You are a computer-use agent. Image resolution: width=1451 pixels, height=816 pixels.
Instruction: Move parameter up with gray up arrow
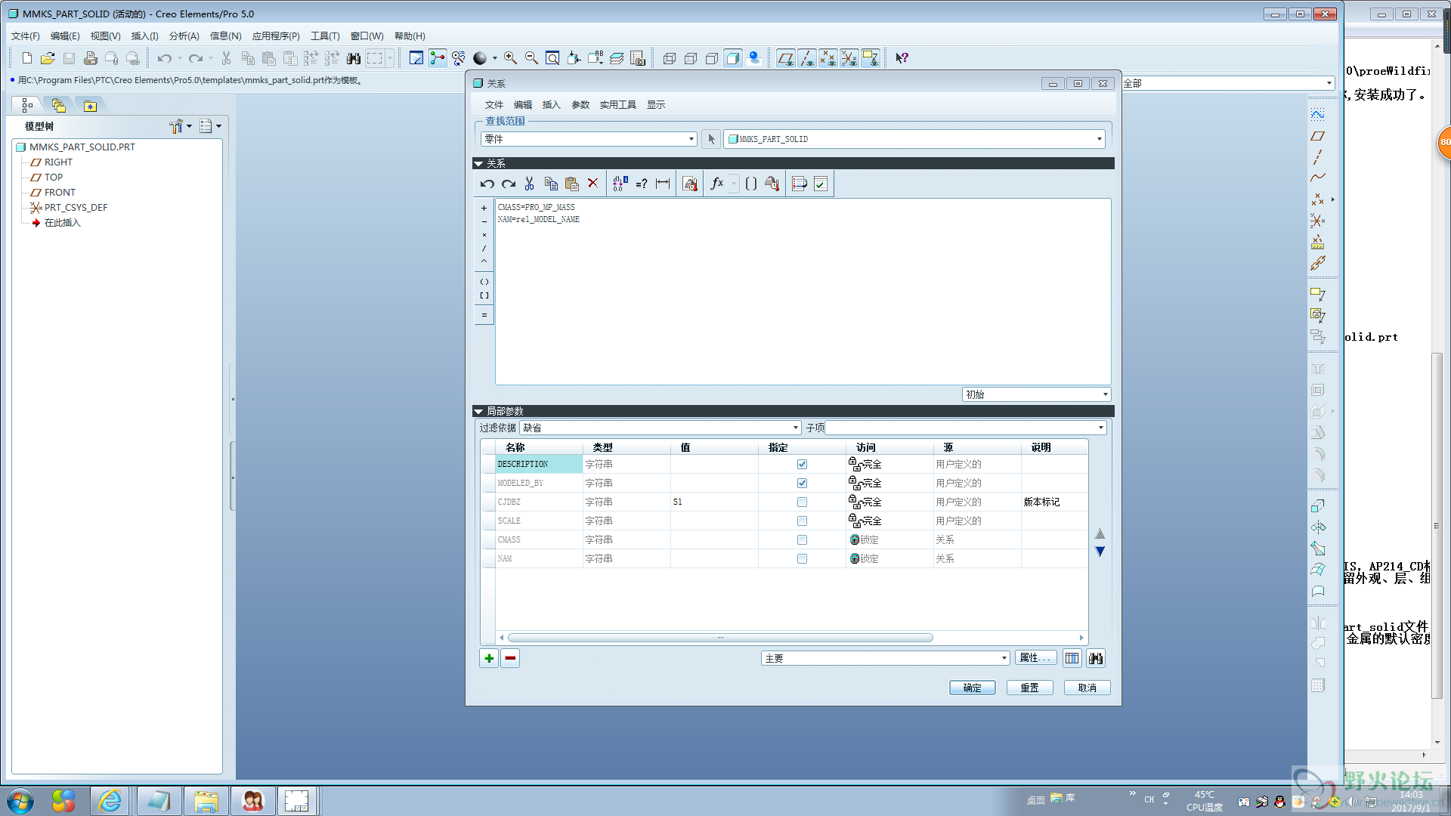tap(1100, 533)
